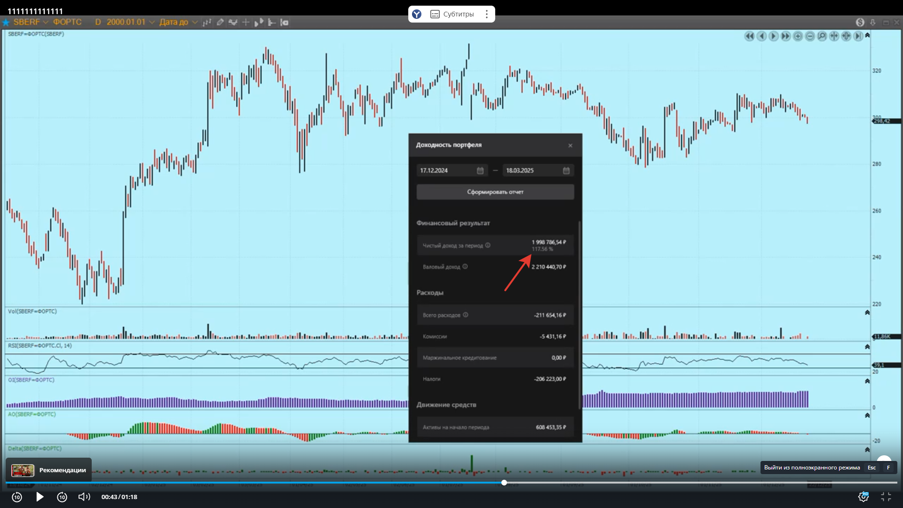
Task: Open the calendar for start date 17.12.2024
Action: point(480,171)
